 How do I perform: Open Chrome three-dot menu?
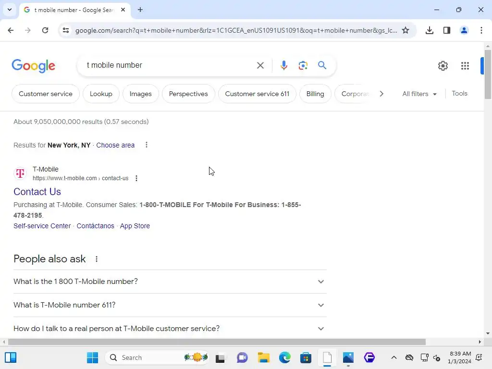(x=481, y=30)
